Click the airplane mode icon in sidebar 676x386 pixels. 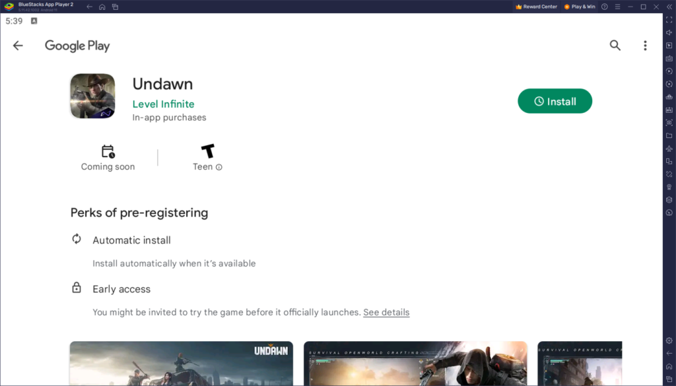click(669, 148)
